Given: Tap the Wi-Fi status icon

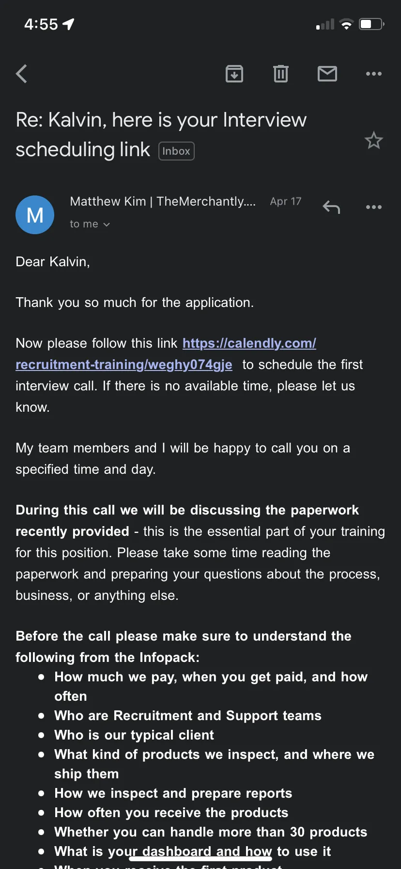Looking at the screenshot, I should click(x=347, y=24).
